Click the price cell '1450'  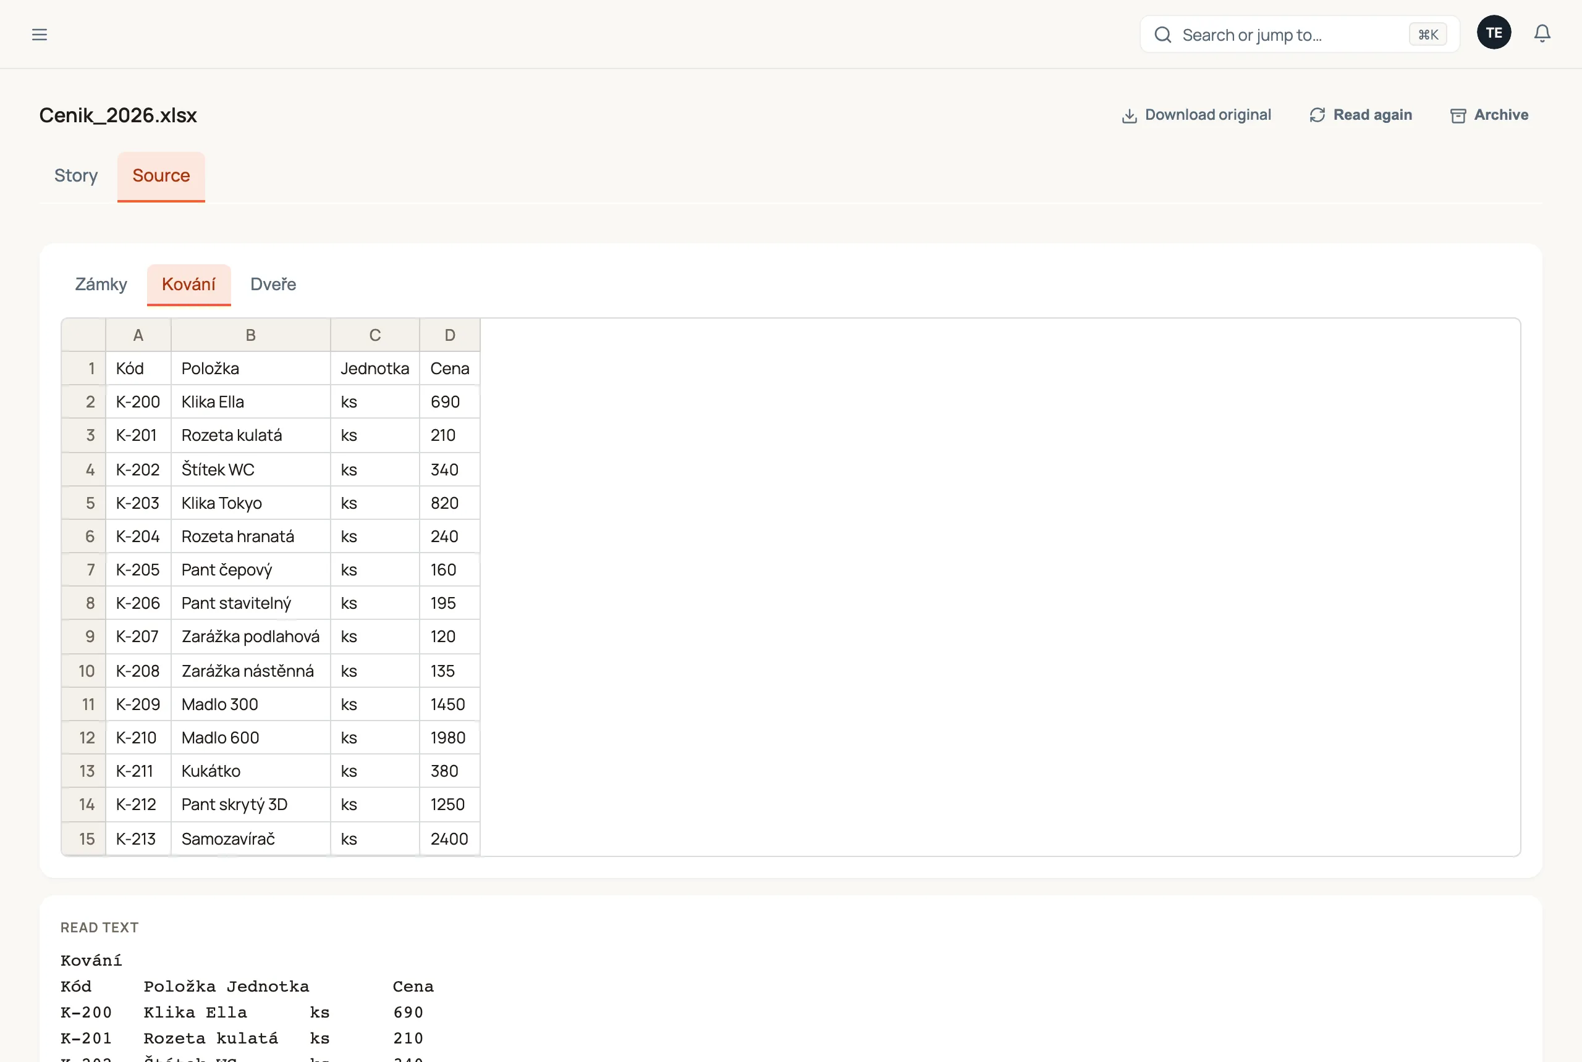coord(450,705)
